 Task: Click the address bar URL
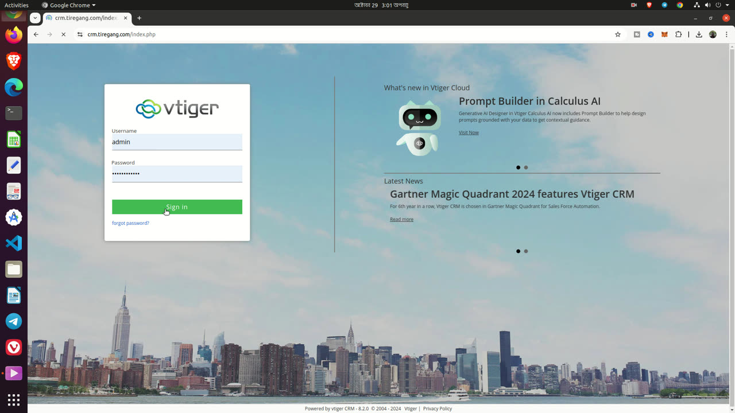122,34
